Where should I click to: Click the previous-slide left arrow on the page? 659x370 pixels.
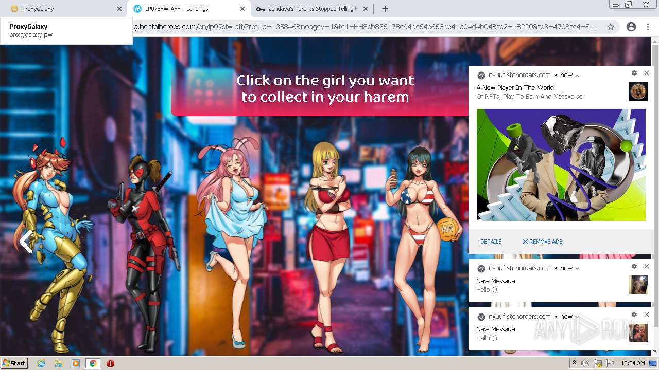pos(26,242)
